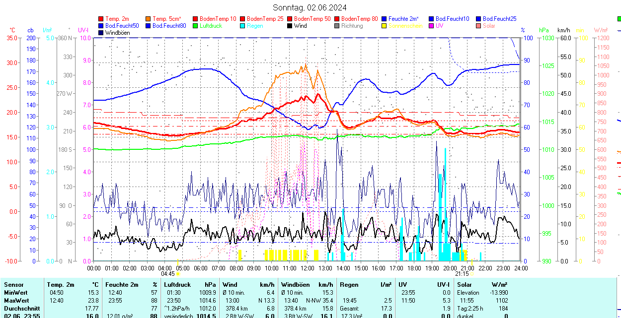Click the Elevation label in Solar column
The image size is (621, 318).
tap(469, 293)
